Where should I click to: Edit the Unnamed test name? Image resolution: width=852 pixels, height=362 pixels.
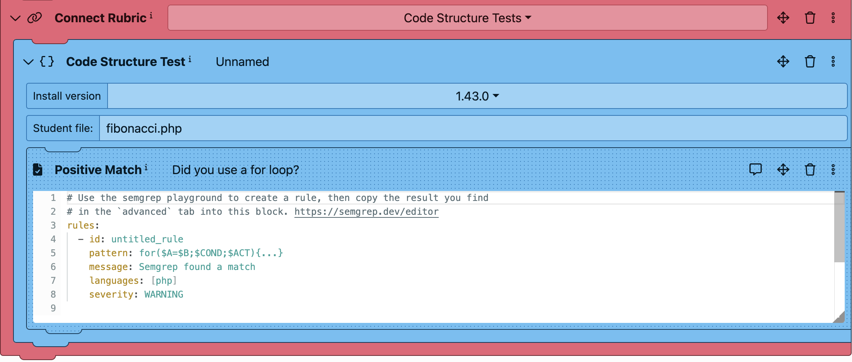coord(242,62)
